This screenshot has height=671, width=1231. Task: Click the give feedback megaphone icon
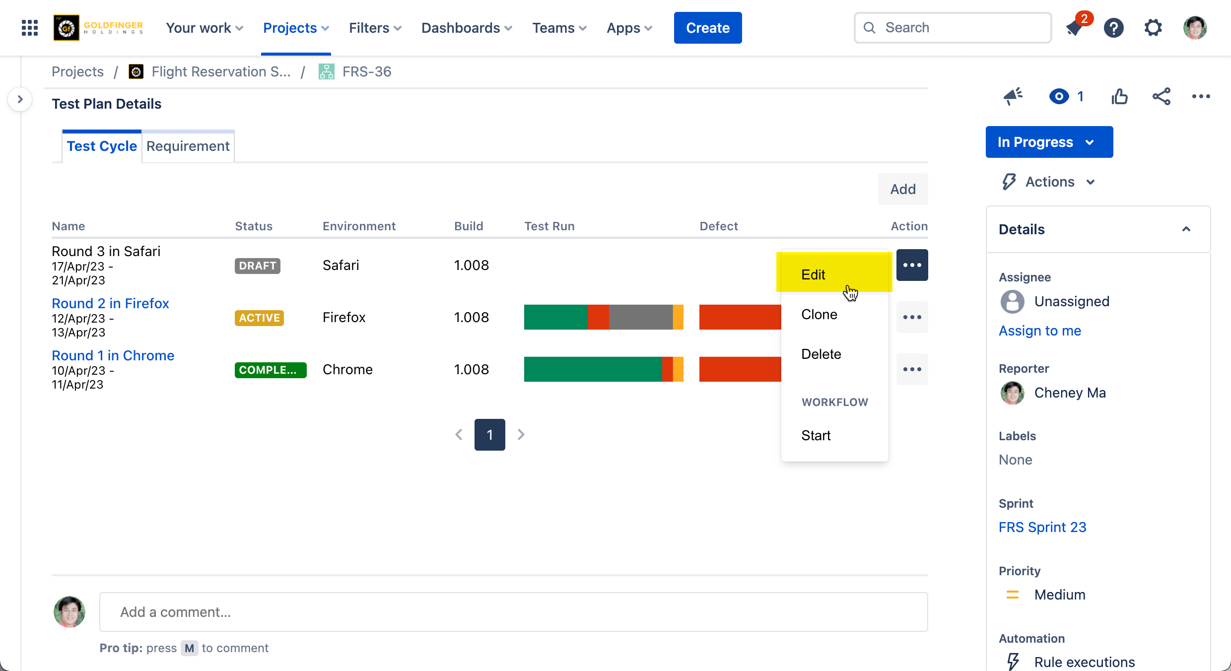tap(1013, 96)
